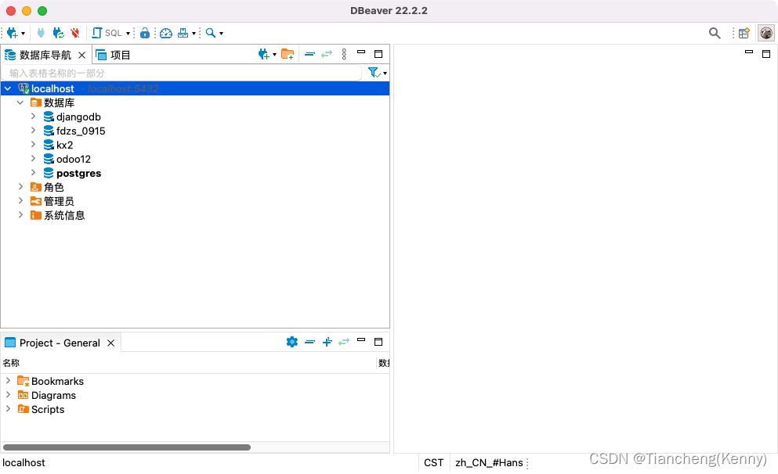This screenshot has width=778, height=474.
Task: Click the database tasks boxes icon
Action: (x=183, y=33)
